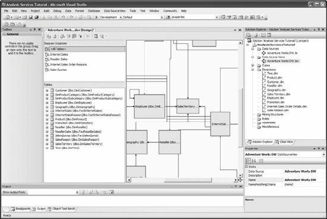Expand the Customer (dbo.DimCustomer) table node
This screenshot has width=327, height=219.
click(47, 90)
